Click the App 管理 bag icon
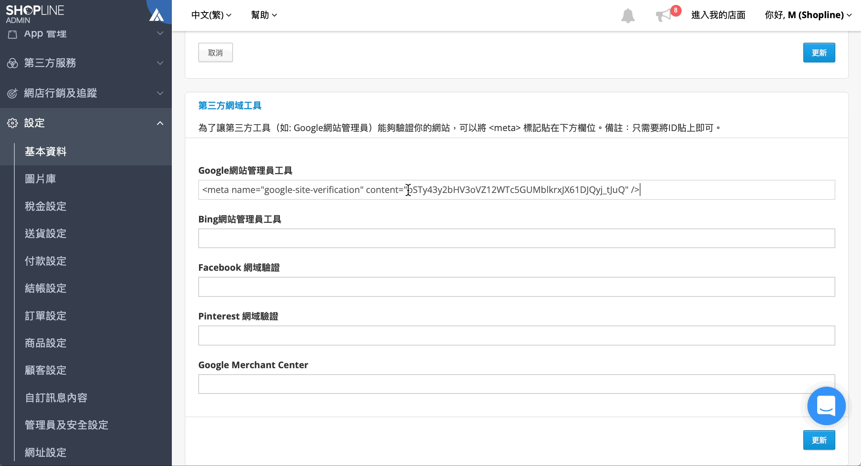 pyautogui.click(x=12, y=34)
